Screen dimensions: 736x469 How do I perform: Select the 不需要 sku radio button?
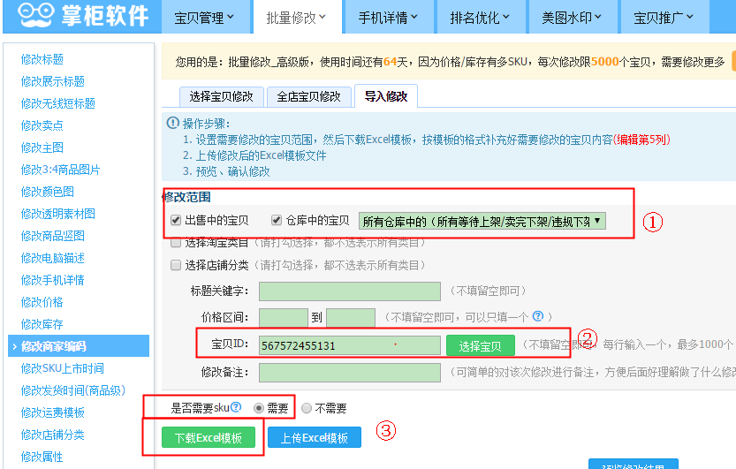pyautogui.click(x=307, y=408)
